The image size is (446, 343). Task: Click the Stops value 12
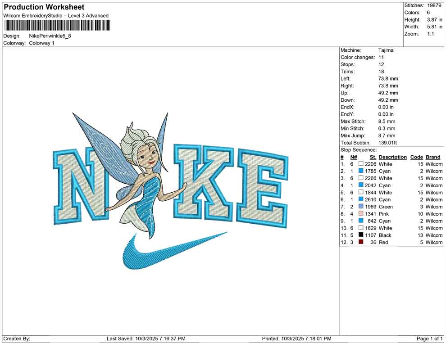point(381,64)
